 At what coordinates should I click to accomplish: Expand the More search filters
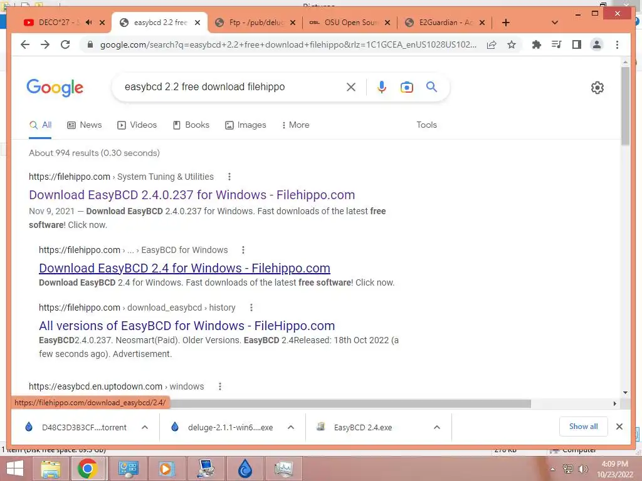tap(295, 125)
